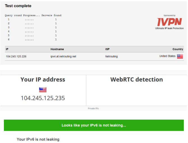
Task: Click the Netrouting ISP cell
Action: [x=111, y=56]
